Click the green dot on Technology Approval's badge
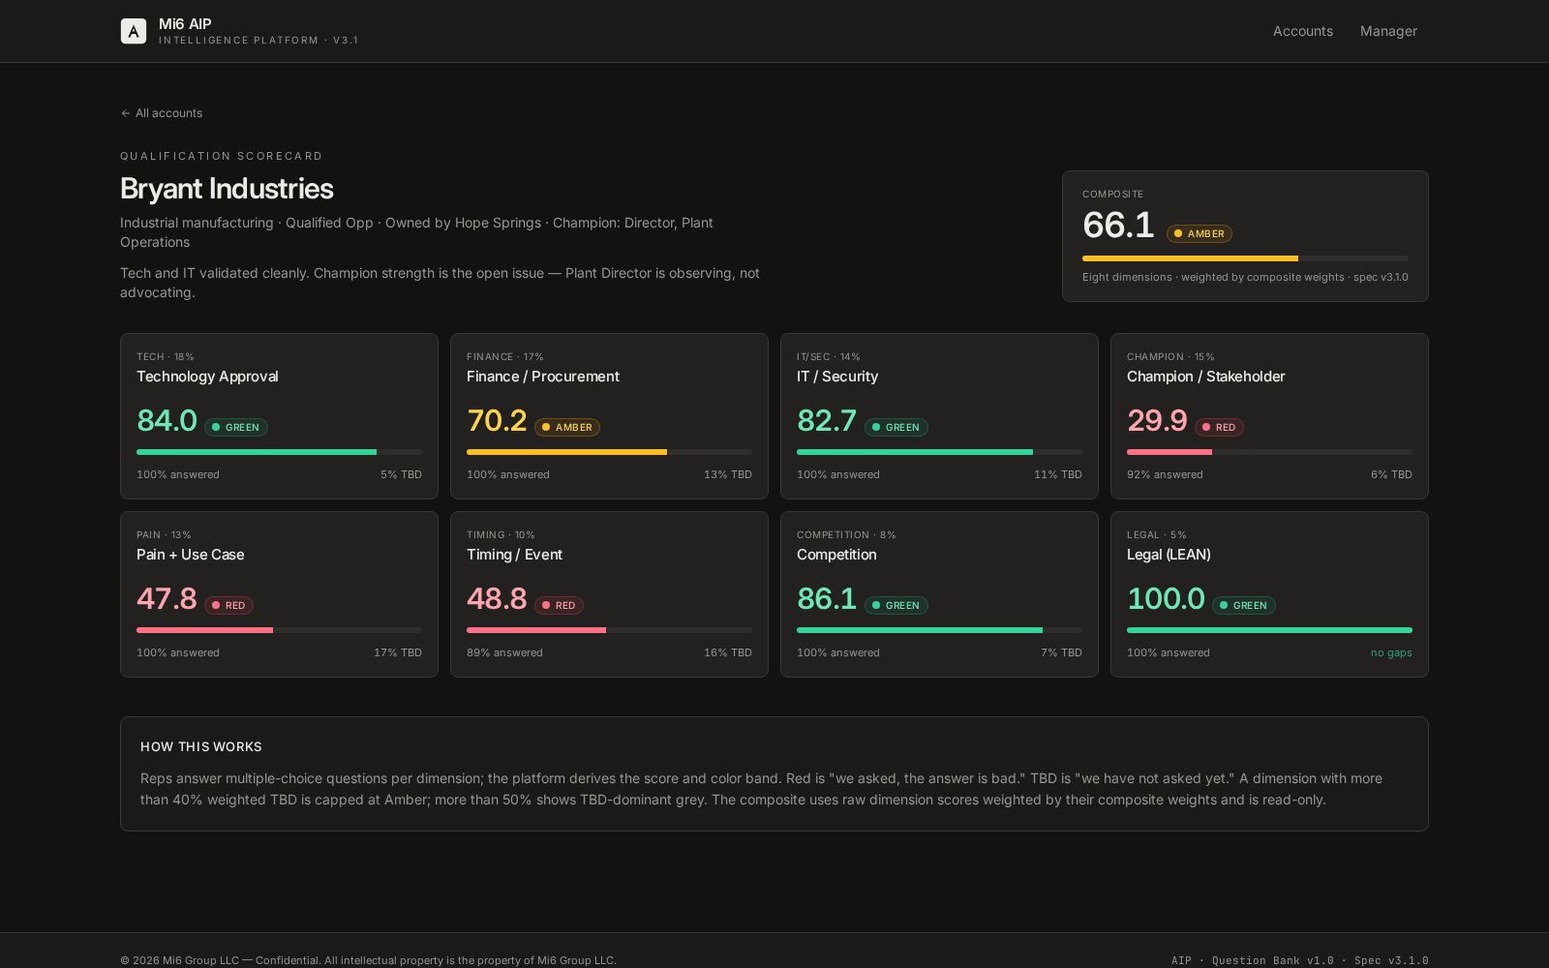Viewport: 1549px width, 968px height. 215,427
